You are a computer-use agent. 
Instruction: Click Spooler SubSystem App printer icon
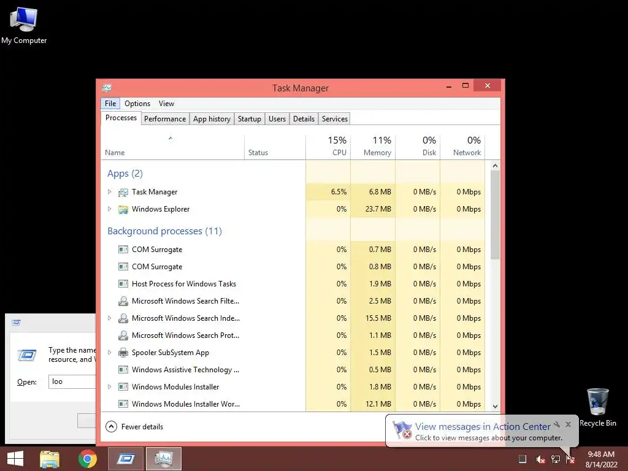point(123,353)
